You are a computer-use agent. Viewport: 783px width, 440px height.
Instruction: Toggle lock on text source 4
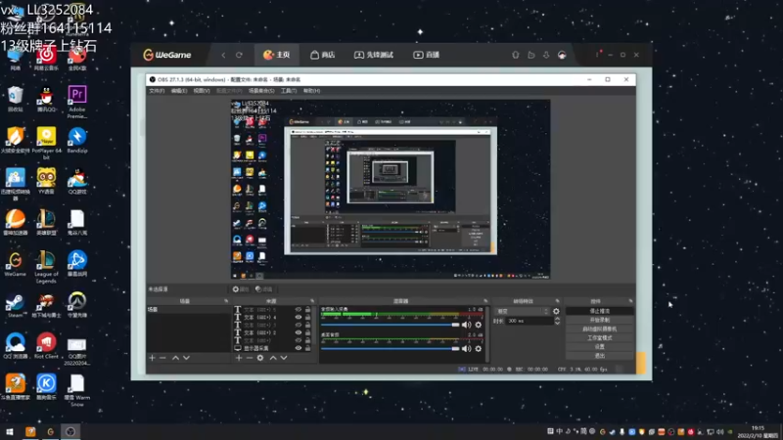pyautogui.click(x=307, y=317)
